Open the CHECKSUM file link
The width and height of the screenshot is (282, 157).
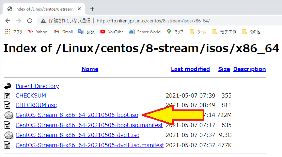(31, 95)
